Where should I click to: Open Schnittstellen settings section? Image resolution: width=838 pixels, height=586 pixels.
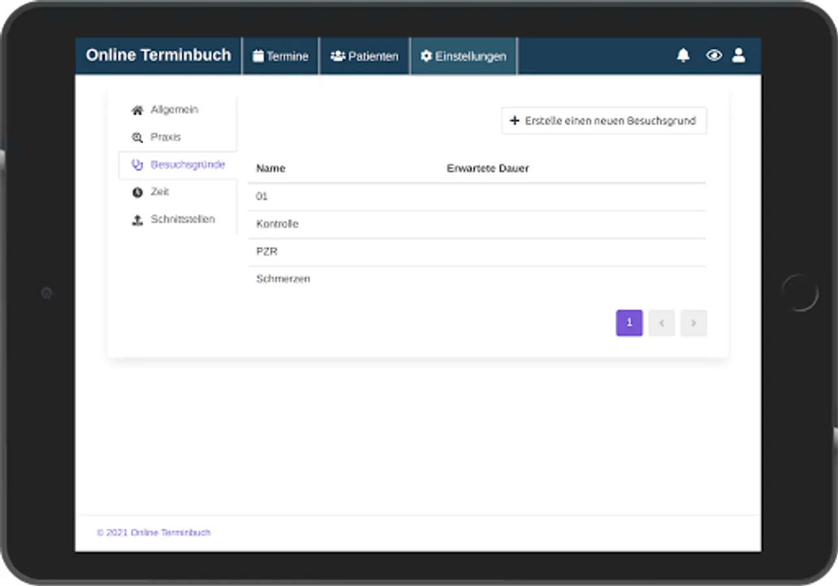(x=177, y=219)
